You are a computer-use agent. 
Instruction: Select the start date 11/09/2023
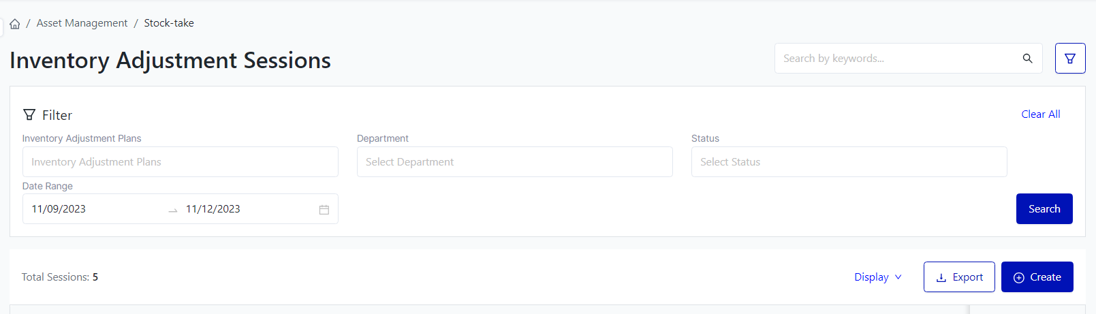coord(59,209)
